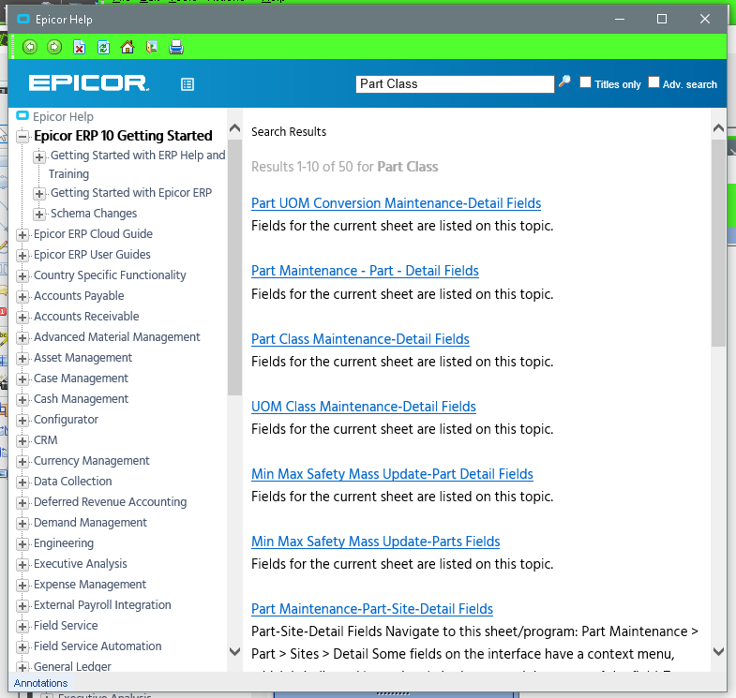Click the Annotations tab at the bottom

click(40, 683)
